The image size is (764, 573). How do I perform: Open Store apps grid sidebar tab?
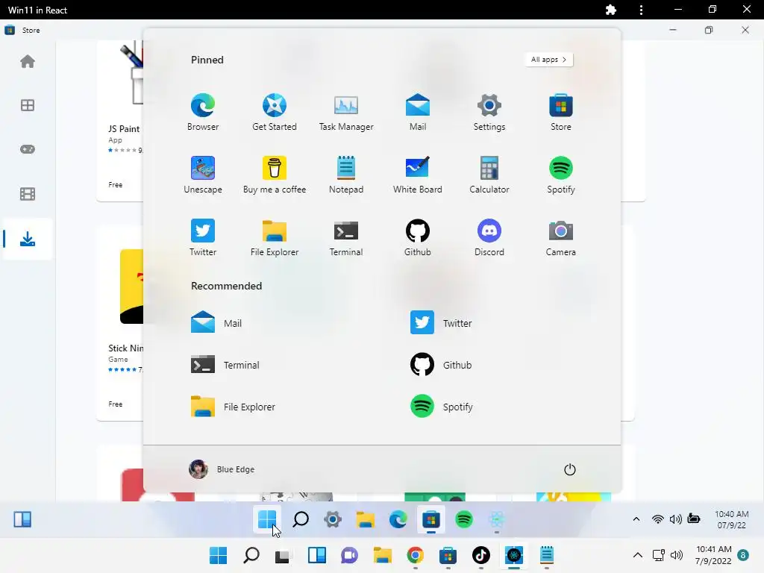point(28,105)
